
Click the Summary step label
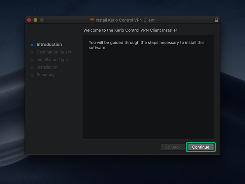[x=46, y=75]
